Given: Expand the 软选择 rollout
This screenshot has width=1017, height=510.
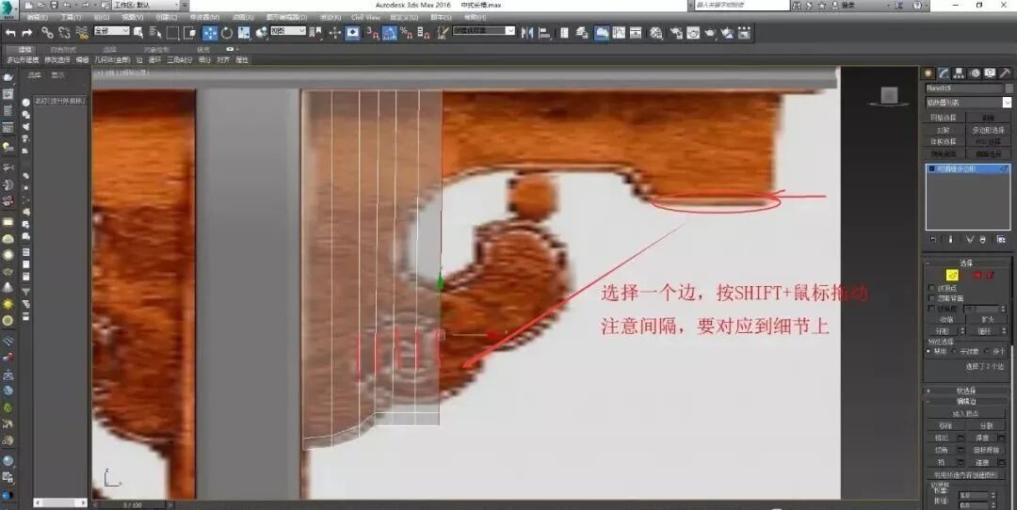Looking at the screenshot, I should pyautogui.click(x=966, y=390).
